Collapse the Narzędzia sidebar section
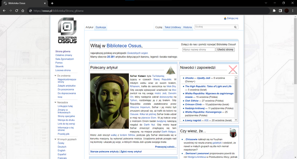This screenshot has height=159, width=297. point(55,102)
